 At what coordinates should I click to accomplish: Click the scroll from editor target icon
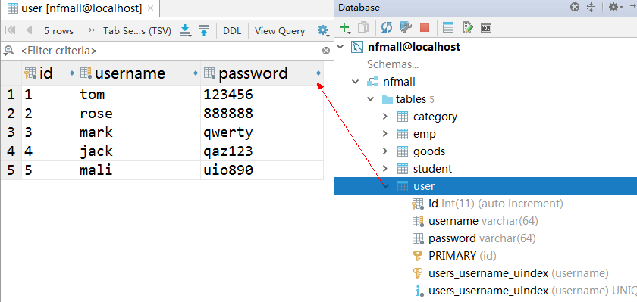pos(575,7)
